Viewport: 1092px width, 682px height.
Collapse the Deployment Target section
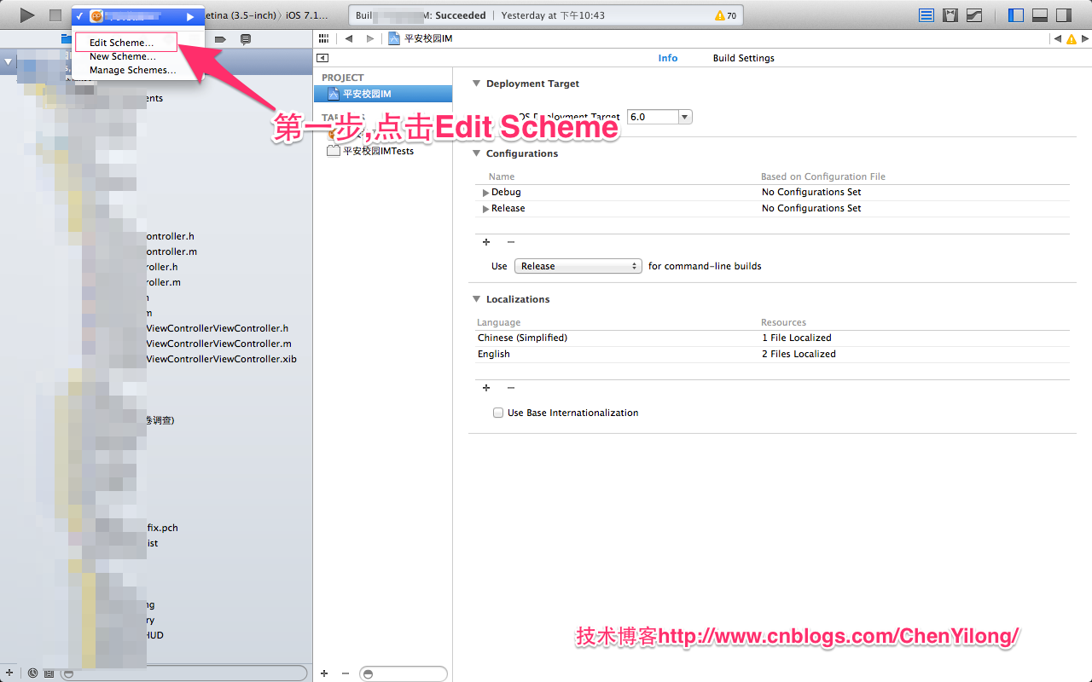pyautogui.click(x=476, y=84)
